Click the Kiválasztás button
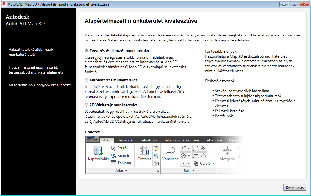This screenshot has height=196, width=311. pyautogui.click(x=295, y=187)
